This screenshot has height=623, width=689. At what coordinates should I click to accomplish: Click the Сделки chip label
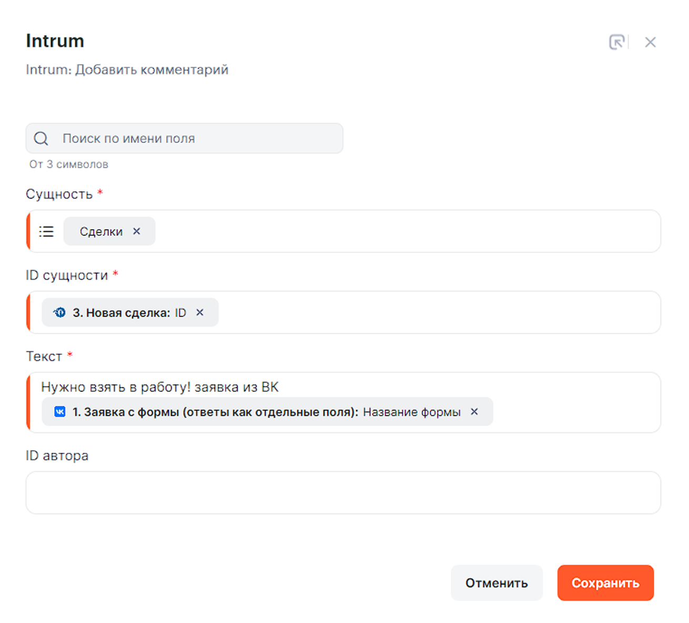pyautogui.click(x=101, y=232)
